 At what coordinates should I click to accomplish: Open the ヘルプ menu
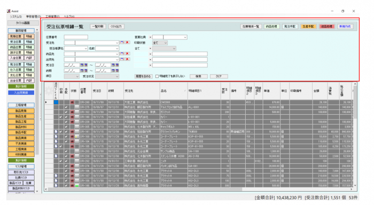(x=69, y=17)
